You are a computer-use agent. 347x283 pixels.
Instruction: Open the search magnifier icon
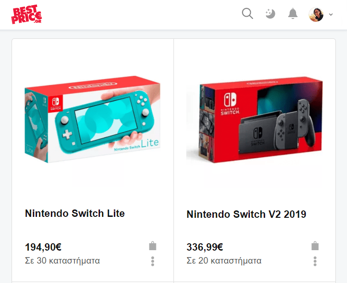point(248,14)
